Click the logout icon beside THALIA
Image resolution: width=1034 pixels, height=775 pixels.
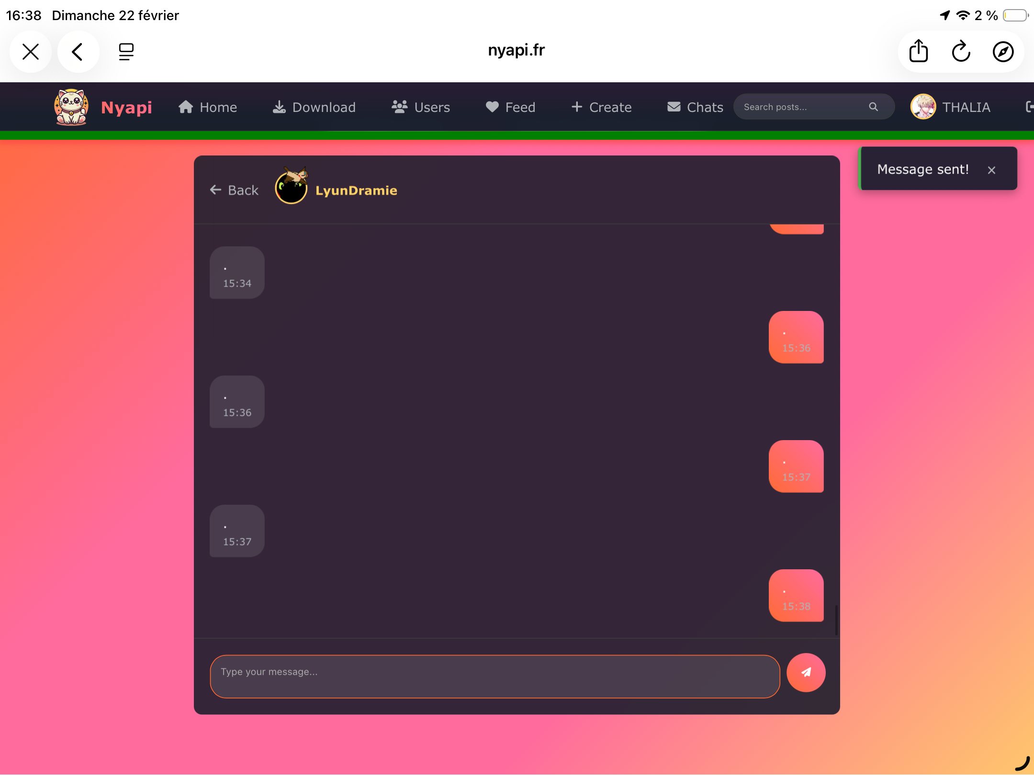tap(1029, 107)
